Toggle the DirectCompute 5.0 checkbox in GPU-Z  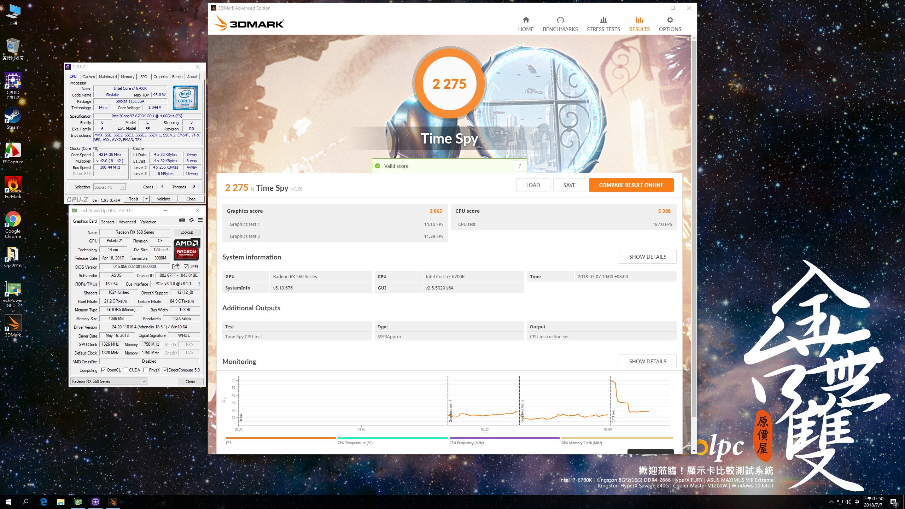click(165, 370)
